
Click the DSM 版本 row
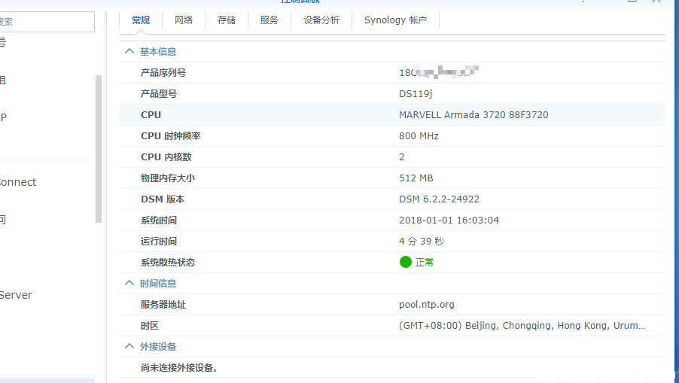pyautogui.click(x=392, y=199)
